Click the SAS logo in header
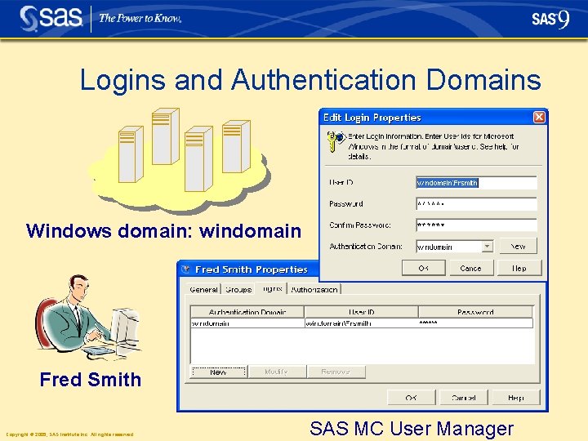The height and width of the screenshot is (441, 588). pos(51,18)
